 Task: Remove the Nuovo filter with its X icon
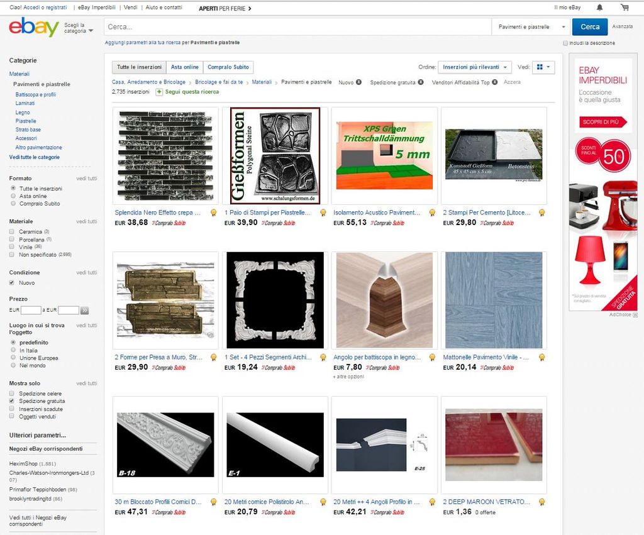pos(358,82)
